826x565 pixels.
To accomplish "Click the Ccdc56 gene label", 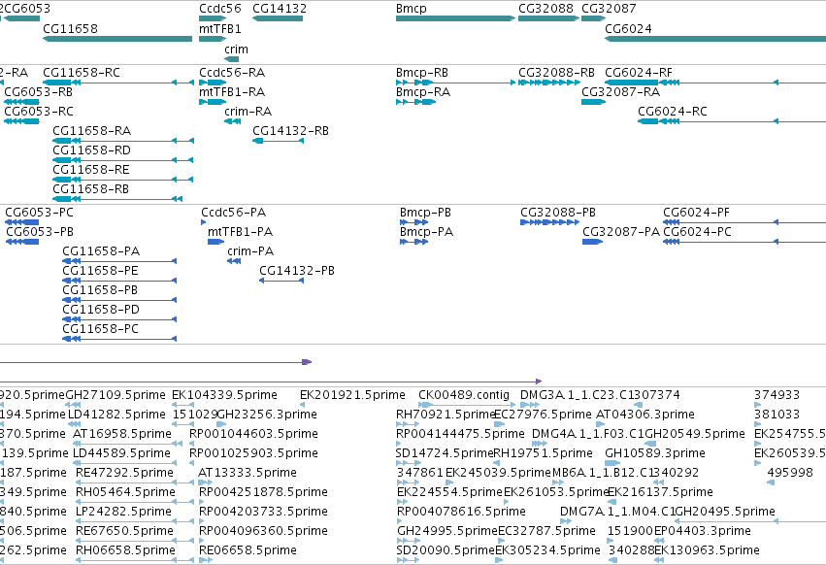I will tap(220, 9).
